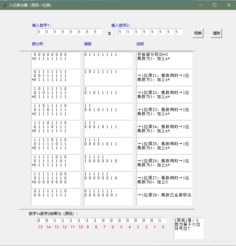Click the 乘数 column heading
Screen dimensions: 236x246
(x=88, y=44)
